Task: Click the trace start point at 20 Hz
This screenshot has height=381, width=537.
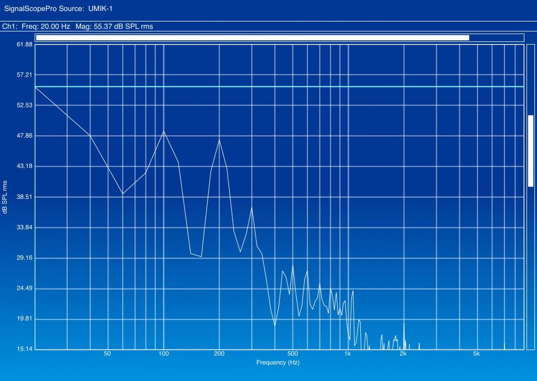Action: tap(36, 87)
